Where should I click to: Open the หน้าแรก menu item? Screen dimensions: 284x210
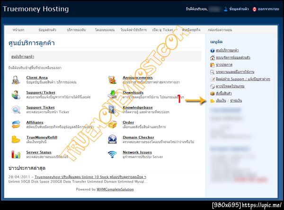pos(18,30)
